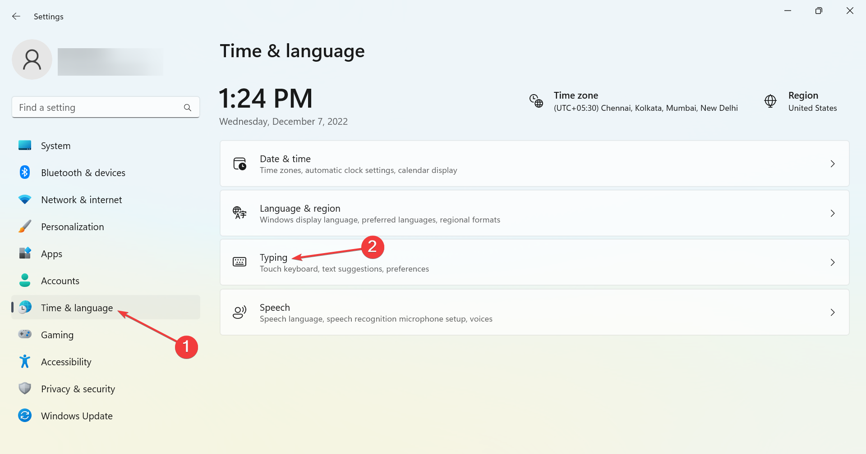Click the blurred account name area
The width and height of the screenshot is (866, 454).
tap(110, 62)
